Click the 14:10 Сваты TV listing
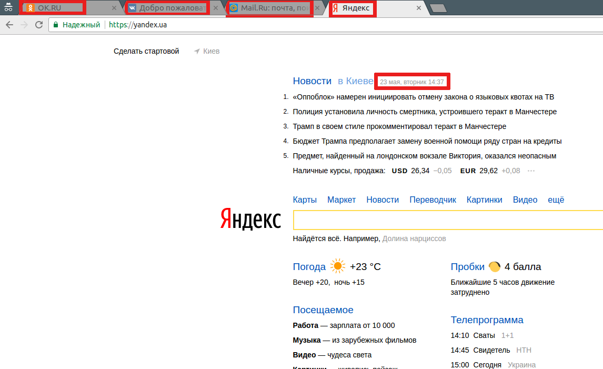Screen dimensions: 603x369 pos(483,335)
